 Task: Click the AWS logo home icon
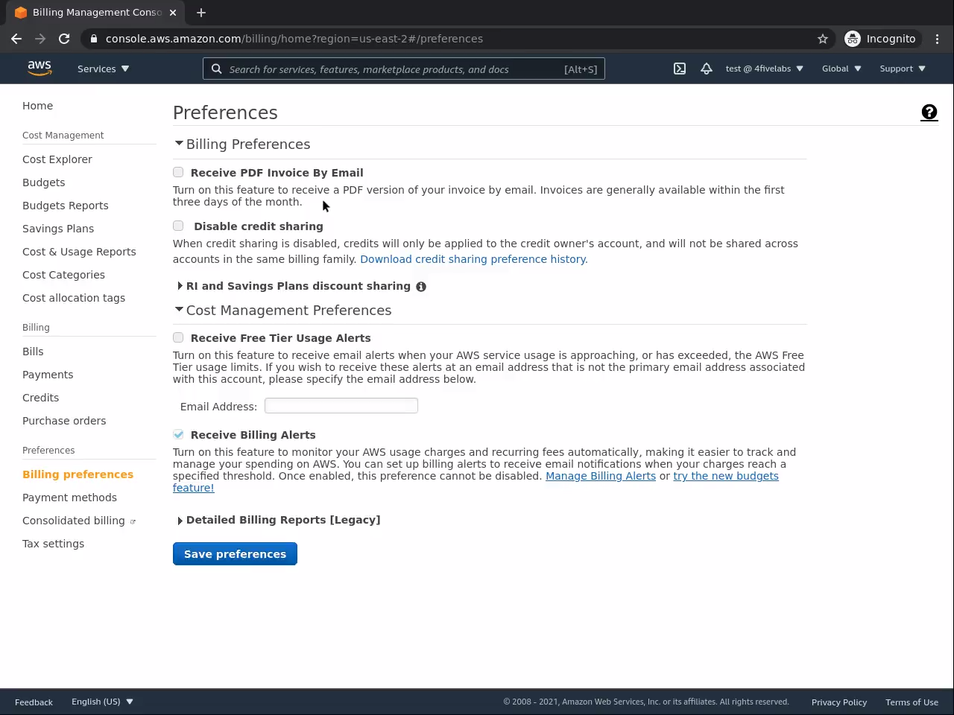tap(40, 69)
